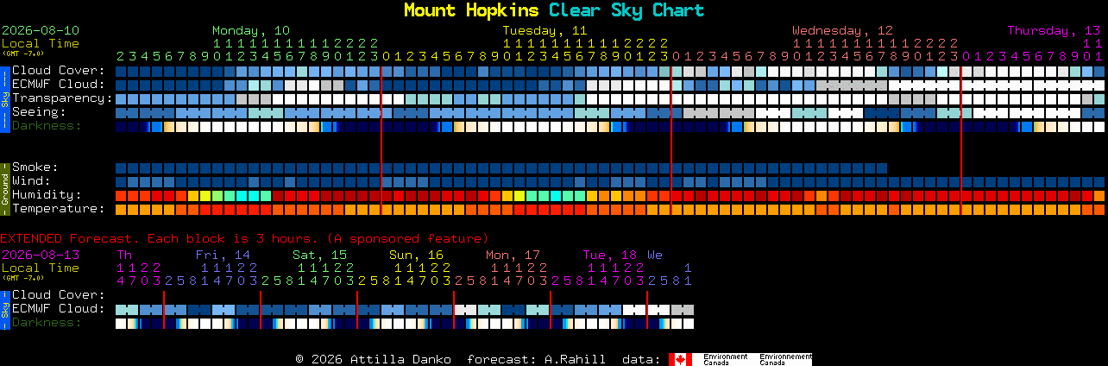This screenshot has width=1108, height=366.
Task: Click the © 2026 Attilla Danko credit
Action: (x=373, y=359)
